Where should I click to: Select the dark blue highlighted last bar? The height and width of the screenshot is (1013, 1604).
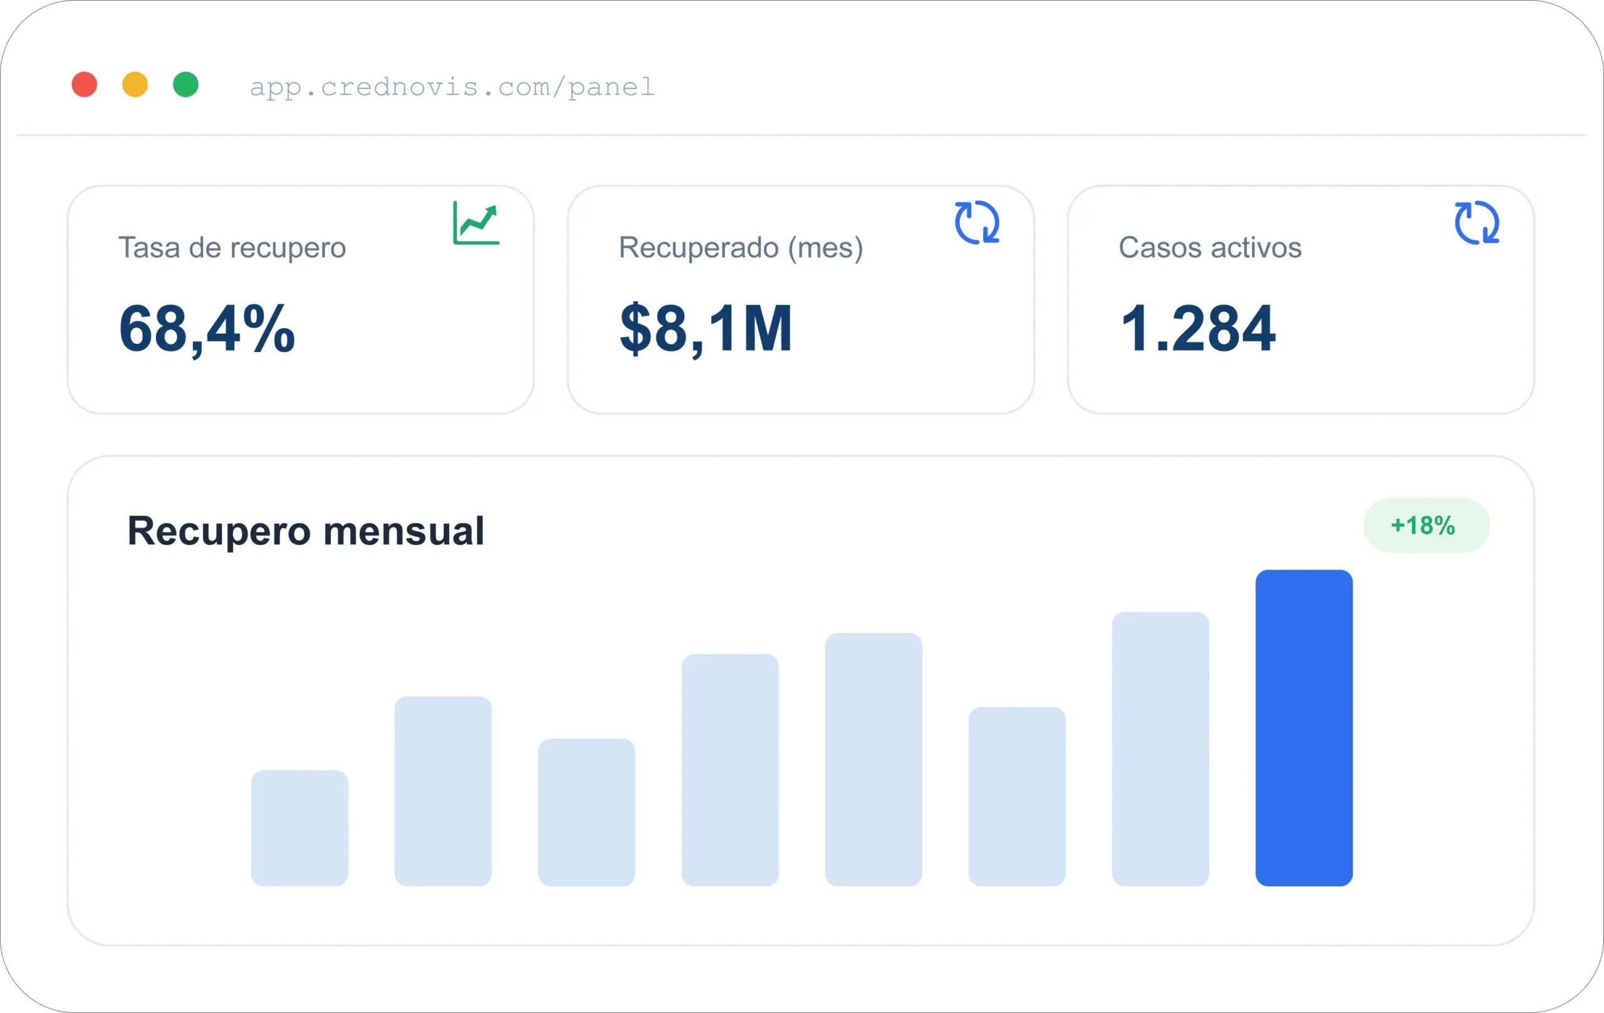[1304, 727]
